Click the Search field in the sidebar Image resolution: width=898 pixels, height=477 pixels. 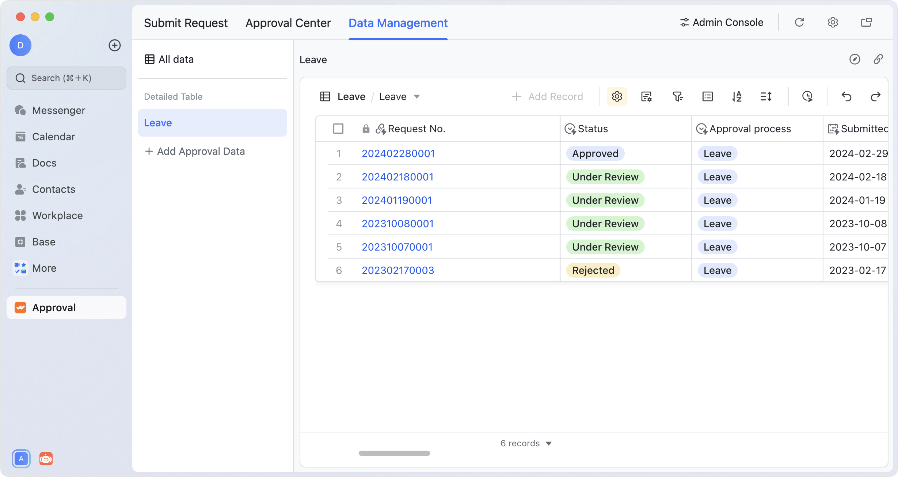click(x=66, y=78)
